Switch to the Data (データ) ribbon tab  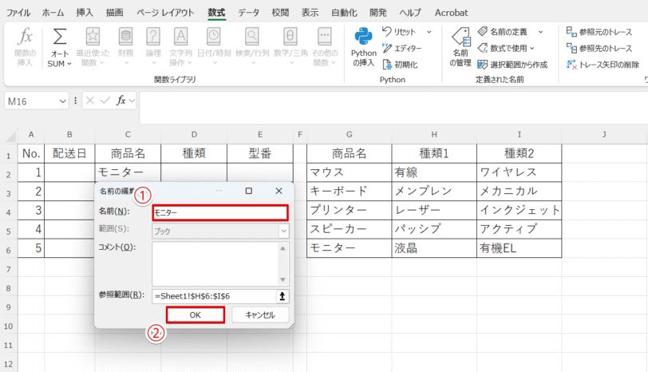pyautogui.click(x=248, y=13)
